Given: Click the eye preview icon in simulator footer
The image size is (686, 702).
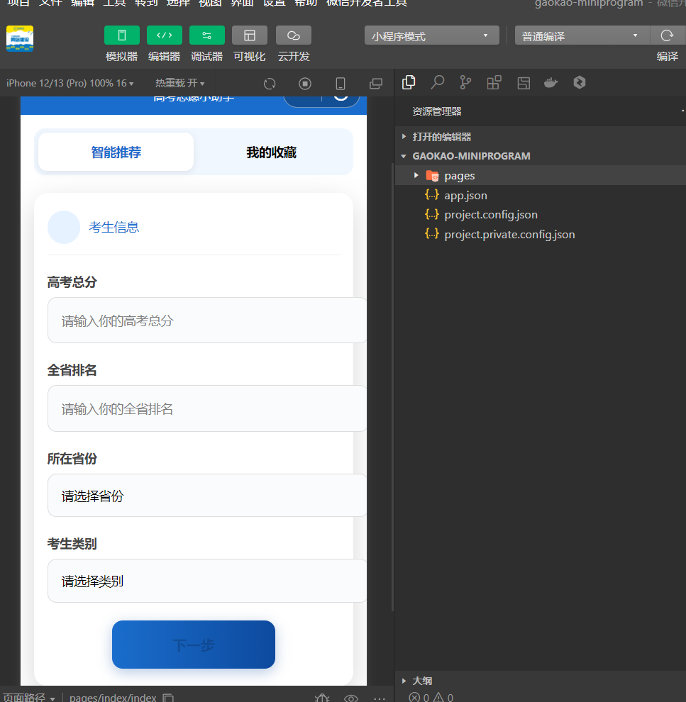Looking at the screenshot, I should coord(351,698).
